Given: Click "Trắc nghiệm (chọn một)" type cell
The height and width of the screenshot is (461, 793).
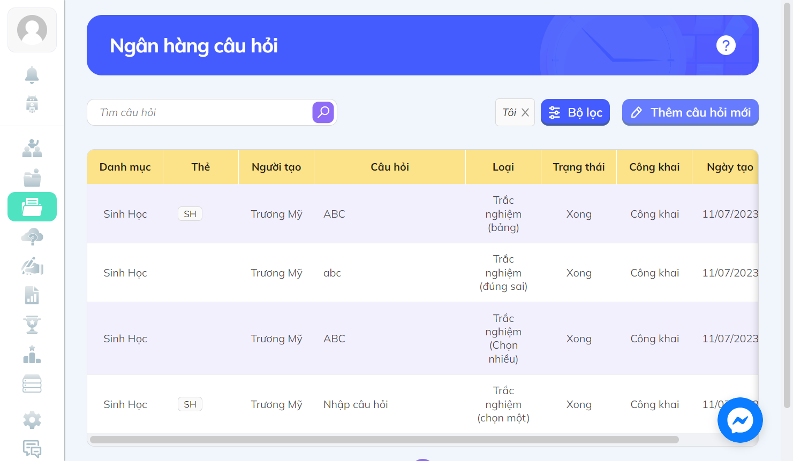Looking at the screenshot, I should tap(503, 404).
